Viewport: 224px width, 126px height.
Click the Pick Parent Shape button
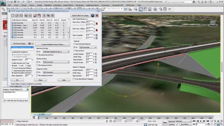coord(19,43)
